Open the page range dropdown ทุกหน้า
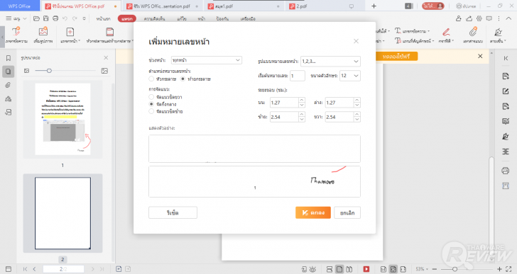The width and height of the screenshot is (517, 274). click(207, 60)
